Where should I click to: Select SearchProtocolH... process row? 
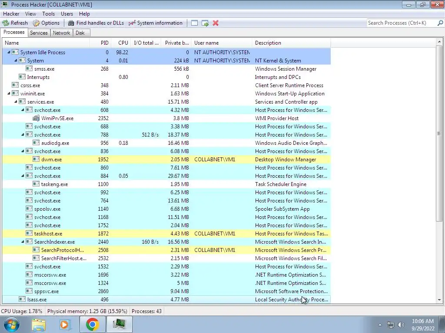[x=166, y=250]
